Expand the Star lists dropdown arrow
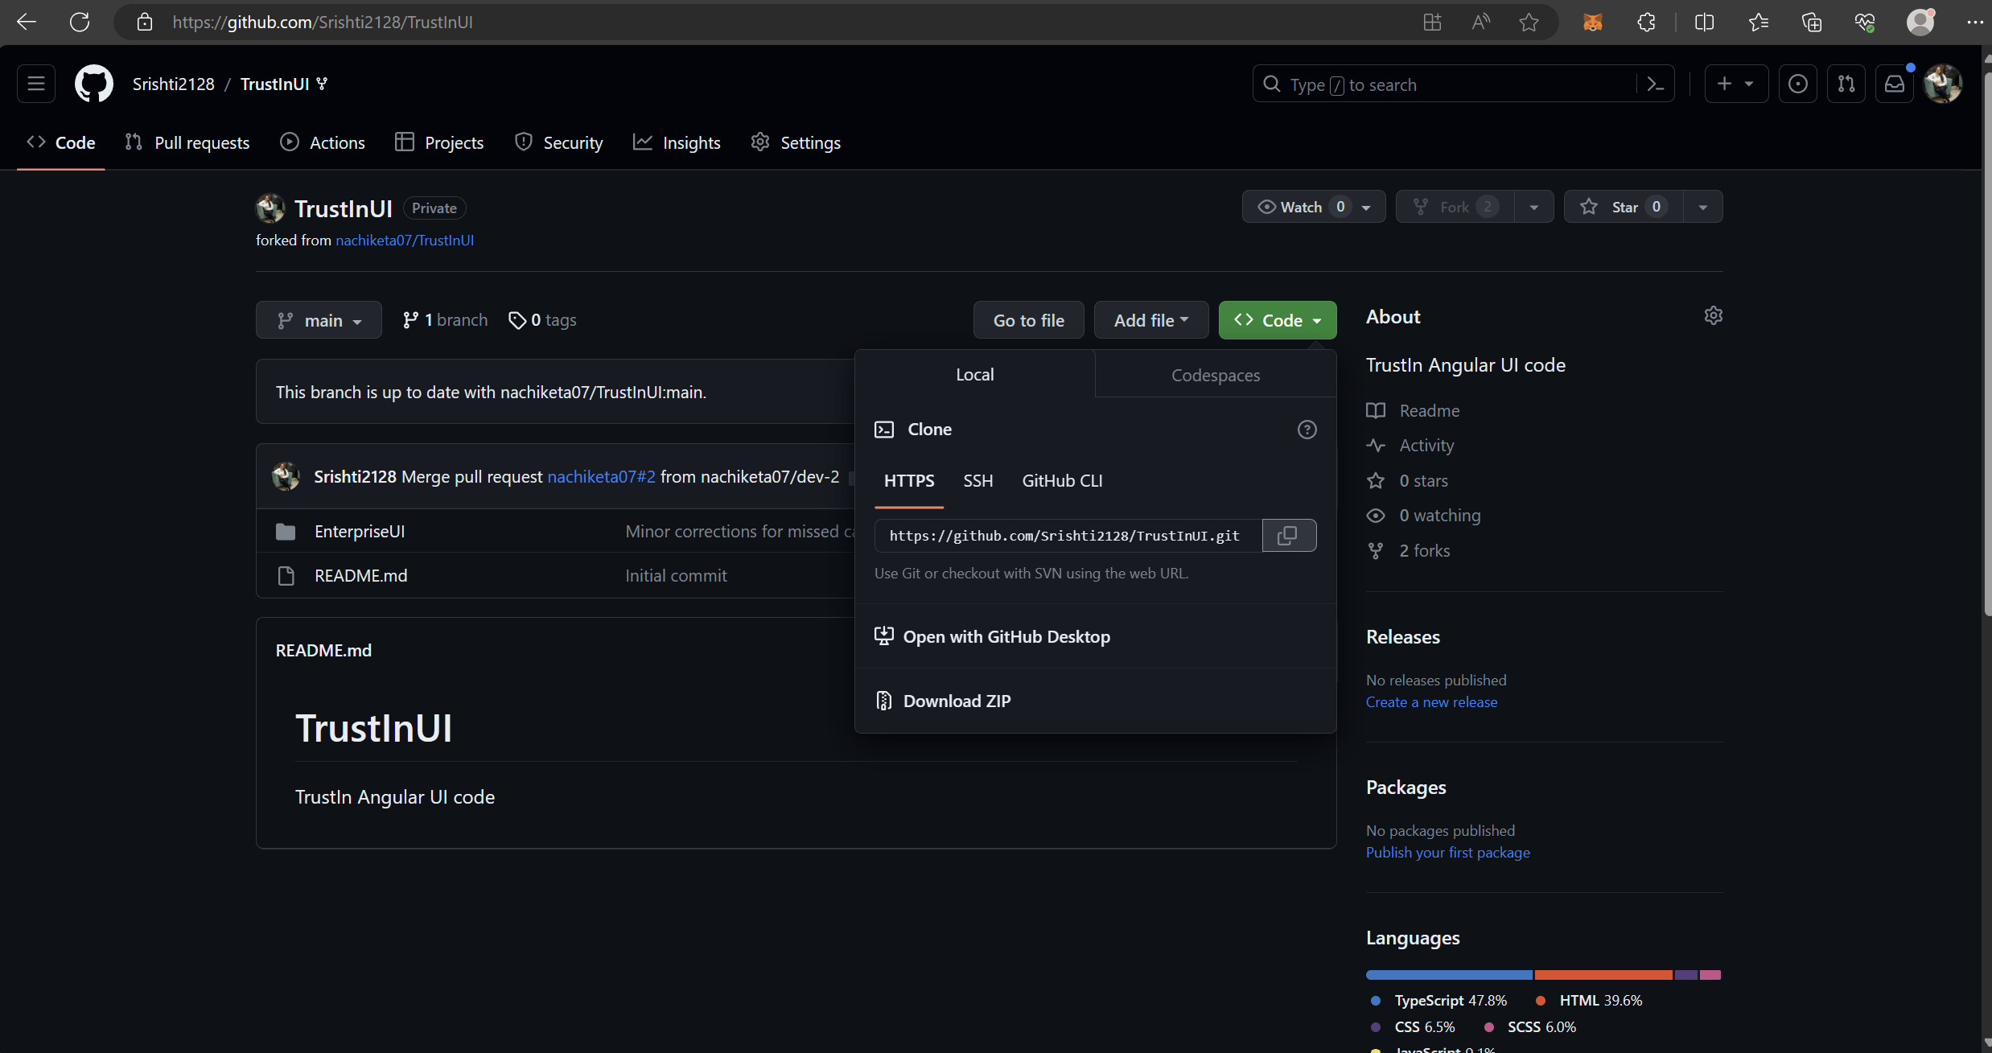 (1702, 207)
